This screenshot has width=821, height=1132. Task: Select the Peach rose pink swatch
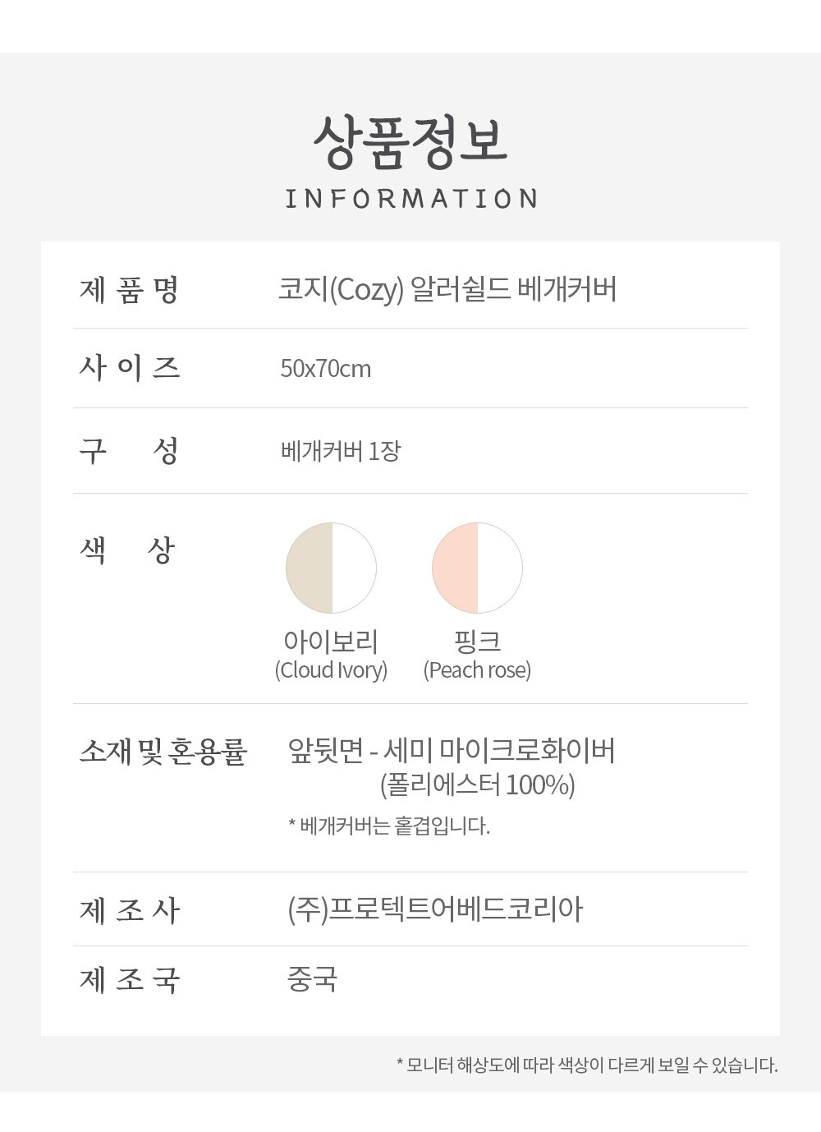(477, 568)
